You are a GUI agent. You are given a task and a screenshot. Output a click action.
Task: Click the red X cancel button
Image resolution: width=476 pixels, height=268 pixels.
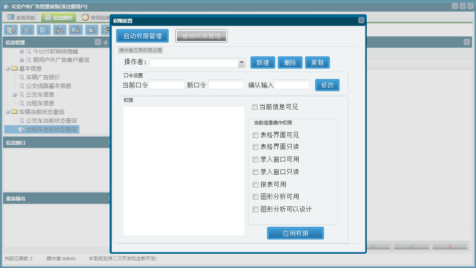coord(450,246)
